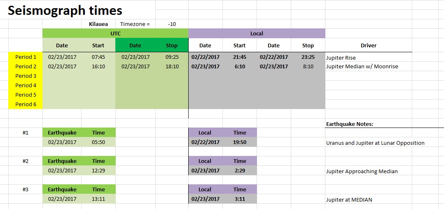Click the yellow Period 1 label
Screen dimensions: 444x209
point(26,57)
